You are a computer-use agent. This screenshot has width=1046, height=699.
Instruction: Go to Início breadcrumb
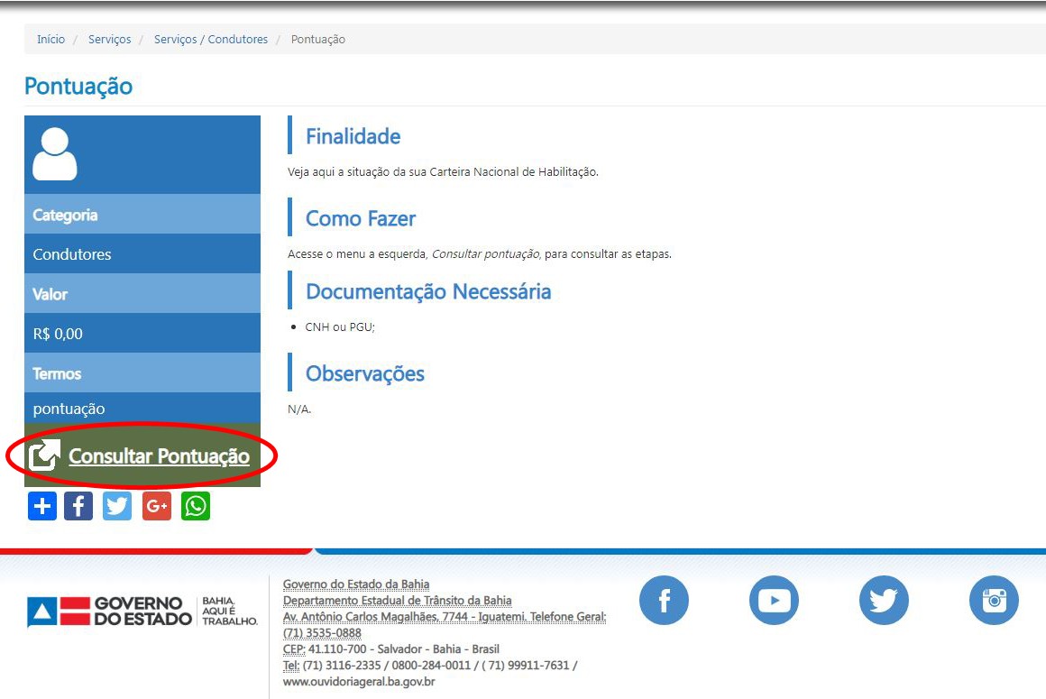coord(50,40)
